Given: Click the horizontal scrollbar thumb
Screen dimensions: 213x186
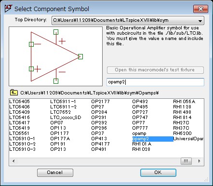Looking at the screenshot, I should (186, 161).
